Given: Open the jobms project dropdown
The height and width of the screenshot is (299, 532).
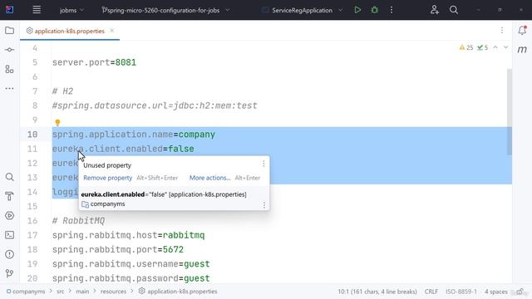Looking at the screenshot, I should click(71, 10).
